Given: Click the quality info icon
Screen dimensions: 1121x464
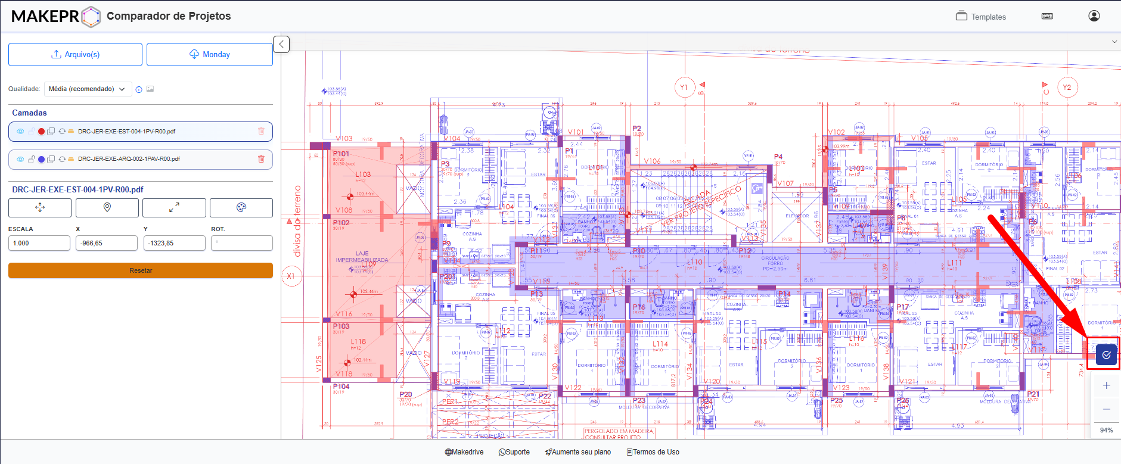Looking at the screenshot, I should [x=139, y=89].
